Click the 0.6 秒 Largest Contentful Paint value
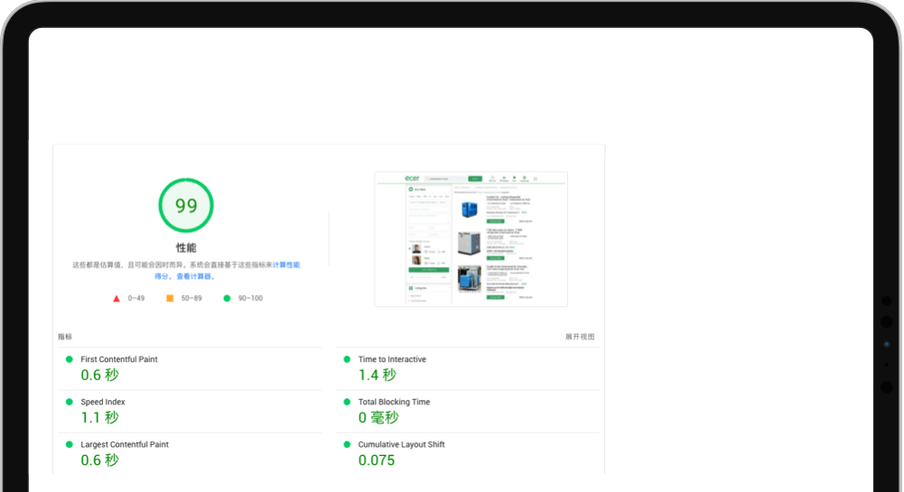Viewport: 904px width, 492px height. pyautogui.click(x=99, y=460)
